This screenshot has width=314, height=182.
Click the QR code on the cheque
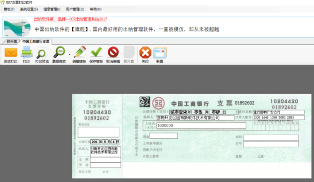[x=144, y=102]
